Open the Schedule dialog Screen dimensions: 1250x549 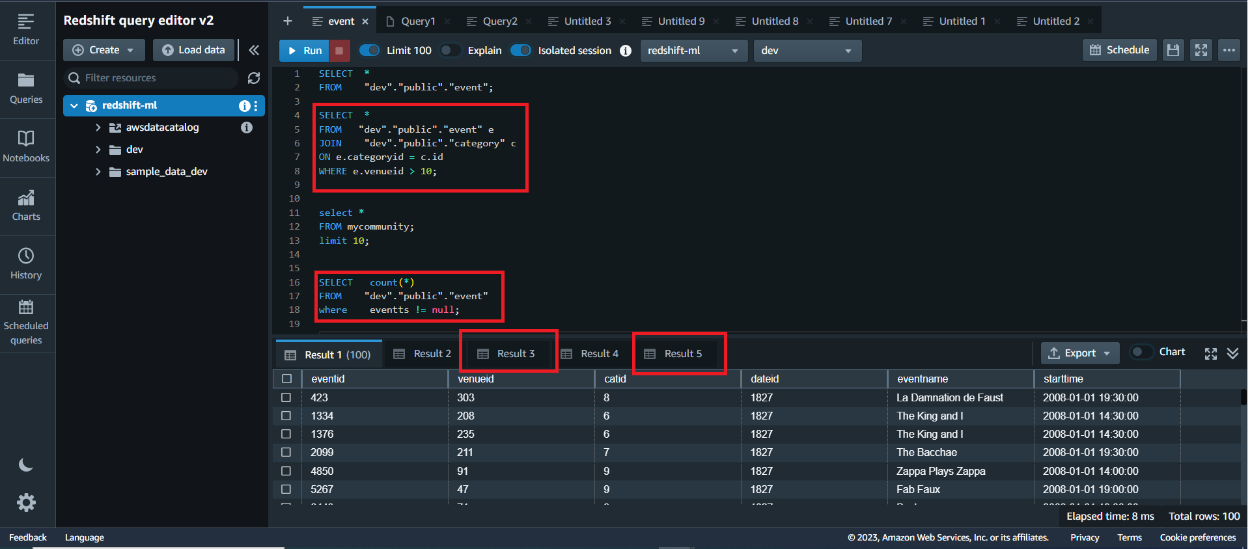(x=1119, y=50)
